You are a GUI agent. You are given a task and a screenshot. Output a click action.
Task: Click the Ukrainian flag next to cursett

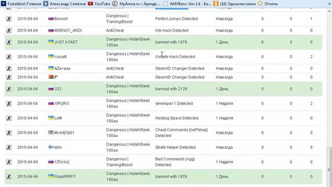point(51,56)
